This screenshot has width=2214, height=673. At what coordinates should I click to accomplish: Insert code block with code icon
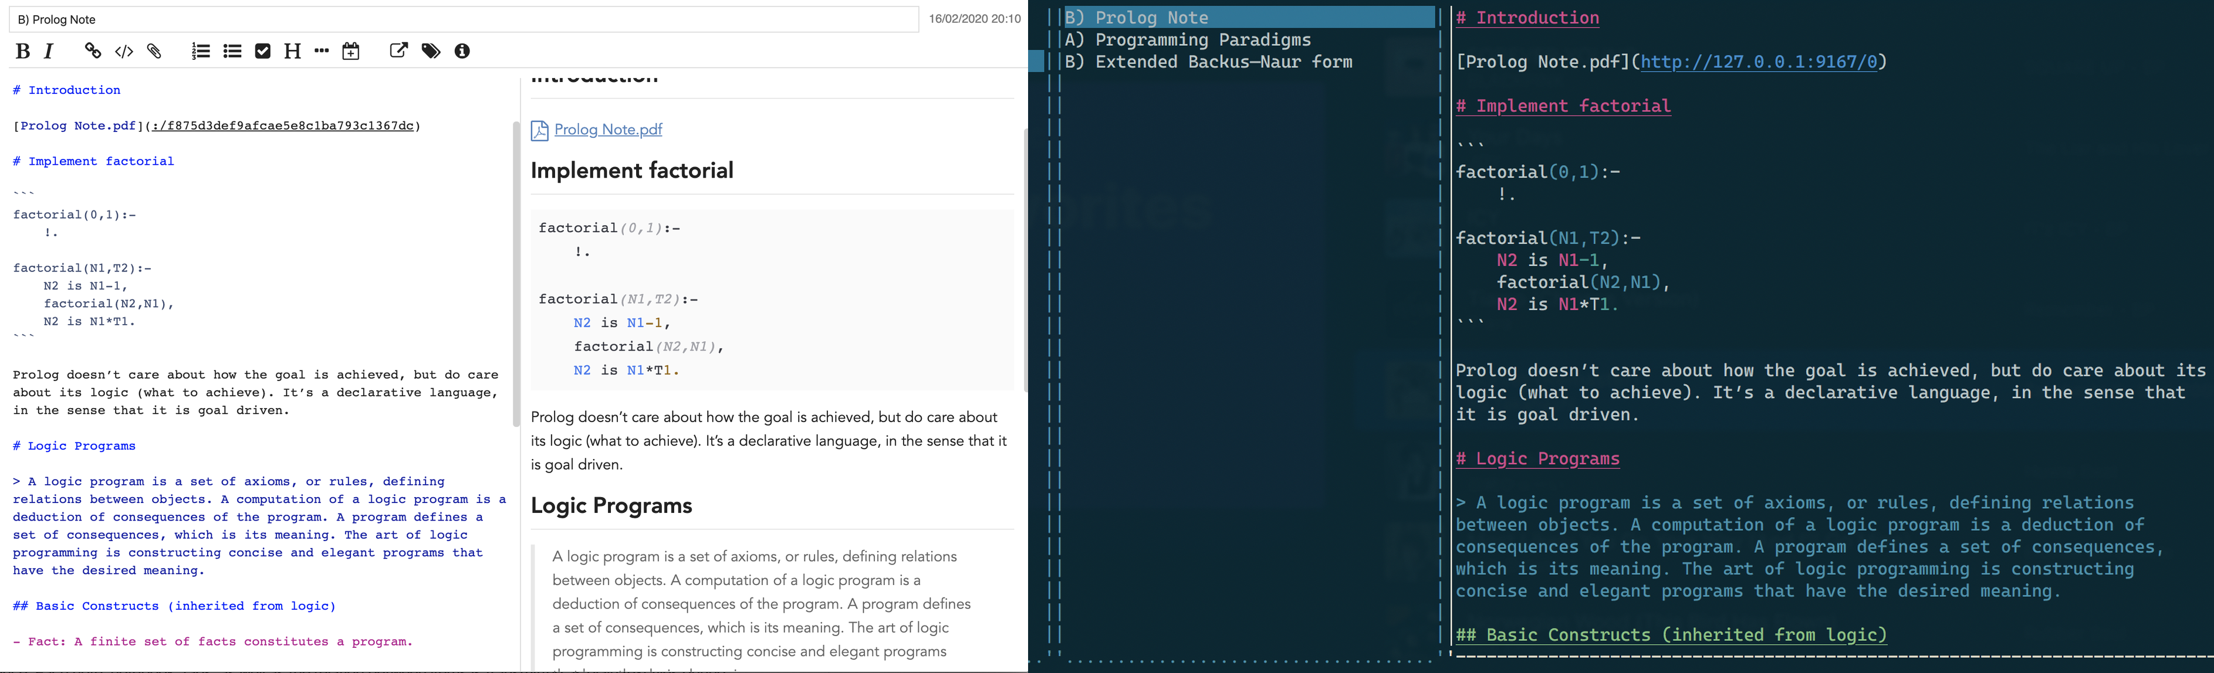(x=124, y=52)
